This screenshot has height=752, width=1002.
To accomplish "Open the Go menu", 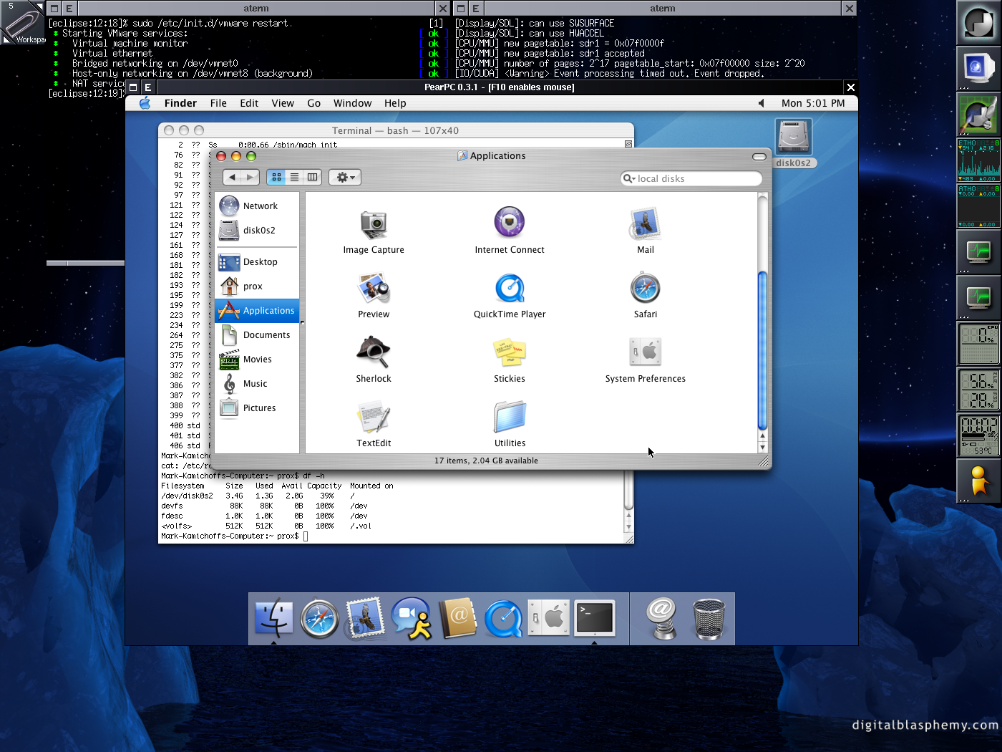I will pos(313,103).
